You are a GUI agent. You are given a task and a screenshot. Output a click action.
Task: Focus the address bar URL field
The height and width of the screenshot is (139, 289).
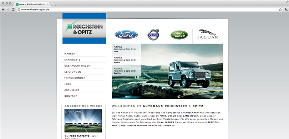[147, 10]
